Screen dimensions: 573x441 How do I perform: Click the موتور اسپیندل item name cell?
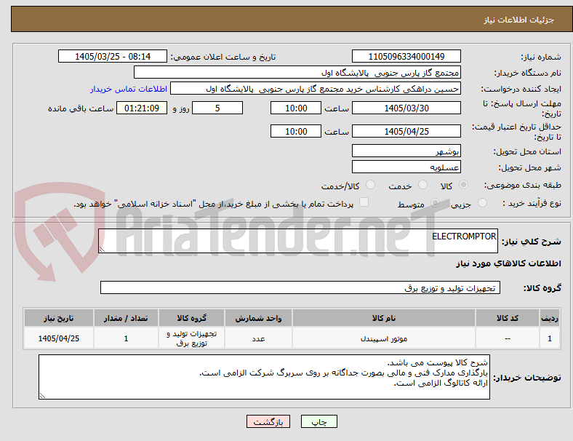click(384, 338)
